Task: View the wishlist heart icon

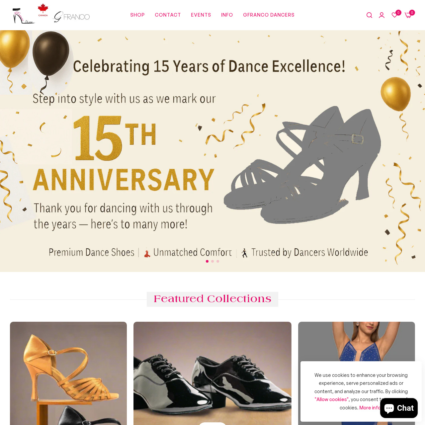Action: (x=394, y=15)
